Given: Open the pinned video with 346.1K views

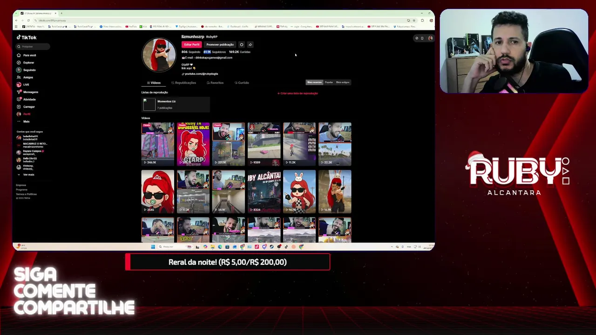Looking at the screenshot, I should (158, 144).
